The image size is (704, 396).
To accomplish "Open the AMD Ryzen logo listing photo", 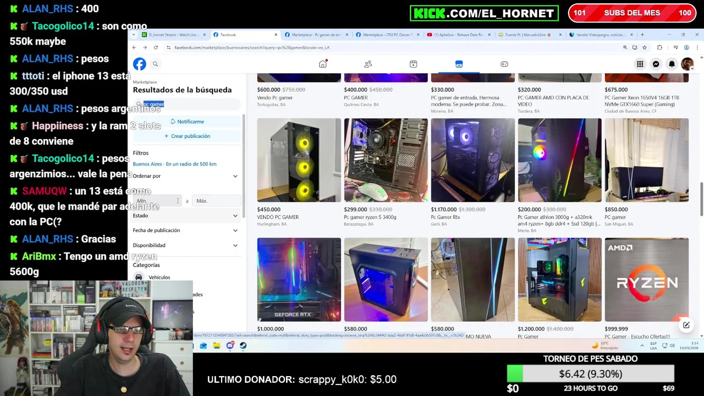I will click(646, 279).
